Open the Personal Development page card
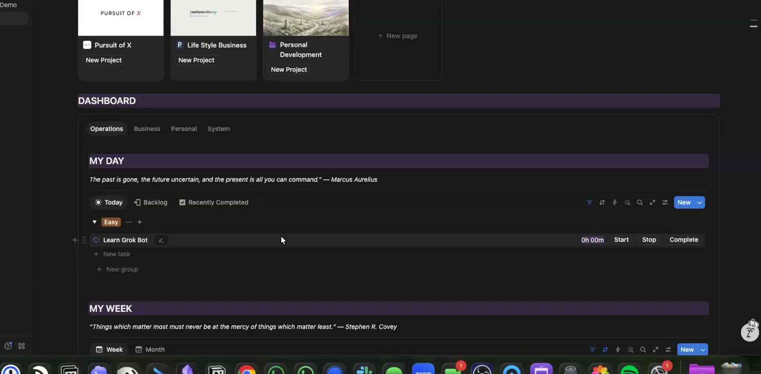Viewport: 761px width, 374px height. [306, 40]
